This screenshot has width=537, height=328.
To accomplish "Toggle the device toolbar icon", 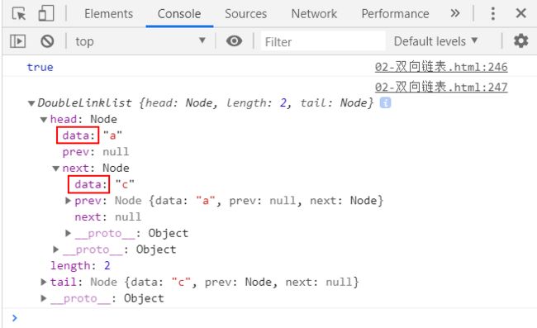I will click(46, 14).
